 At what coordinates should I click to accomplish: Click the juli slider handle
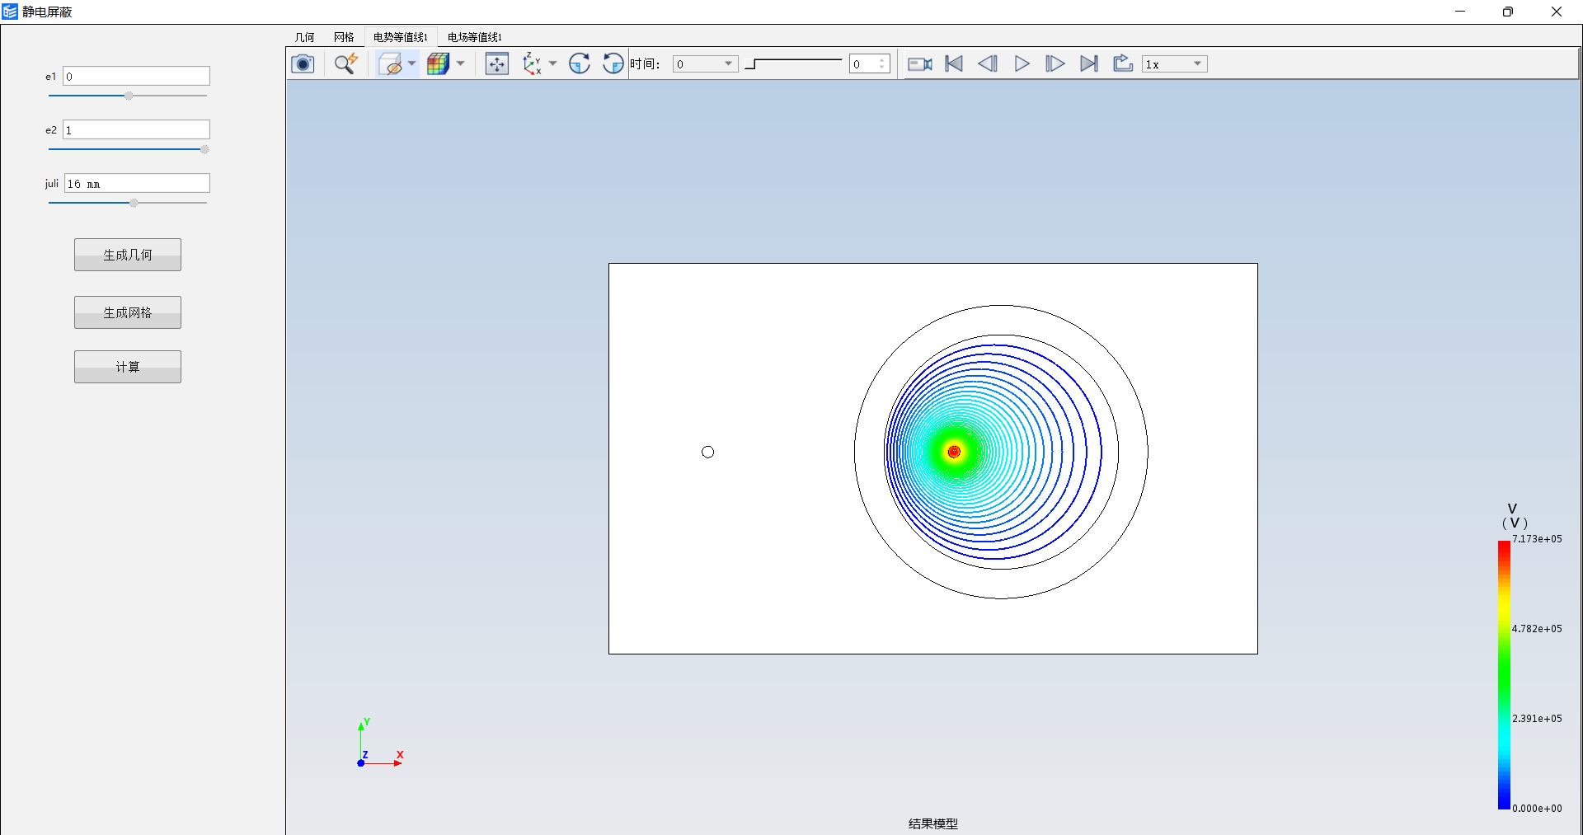click(x=134, y=203)
